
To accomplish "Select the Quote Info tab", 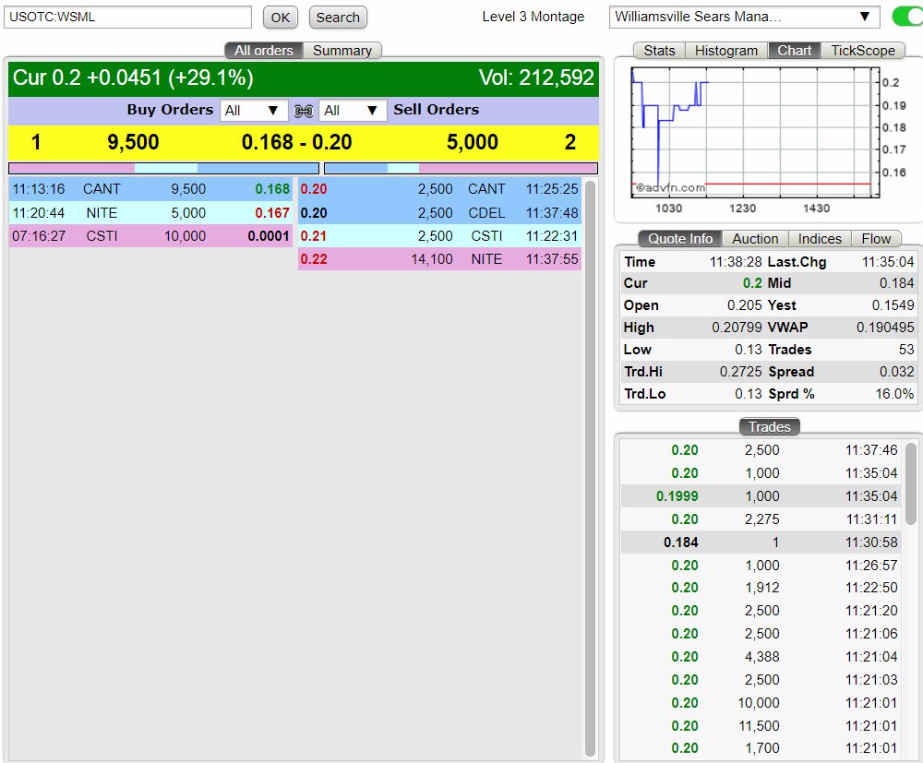I will [680, 239].
